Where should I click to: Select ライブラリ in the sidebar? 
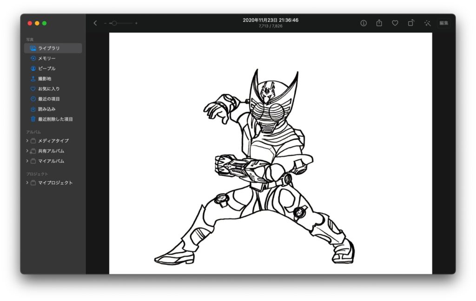click(53, 48)
